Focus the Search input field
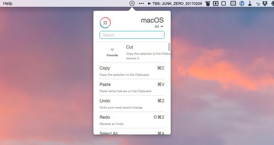Image resolution: width=274 pixels, height=145 pixels. tap(132, 35)
